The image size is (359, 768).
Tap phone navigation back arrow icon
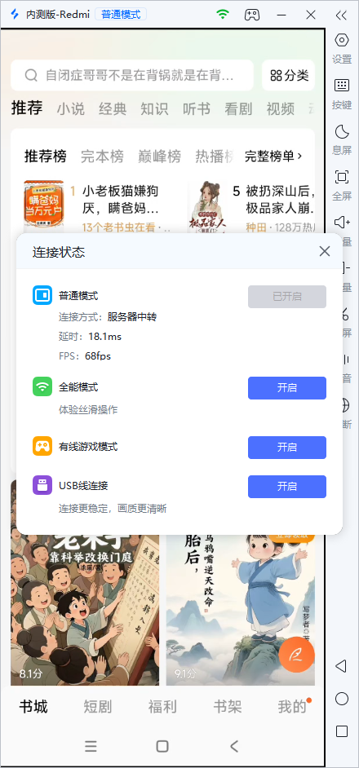(234, 746)
